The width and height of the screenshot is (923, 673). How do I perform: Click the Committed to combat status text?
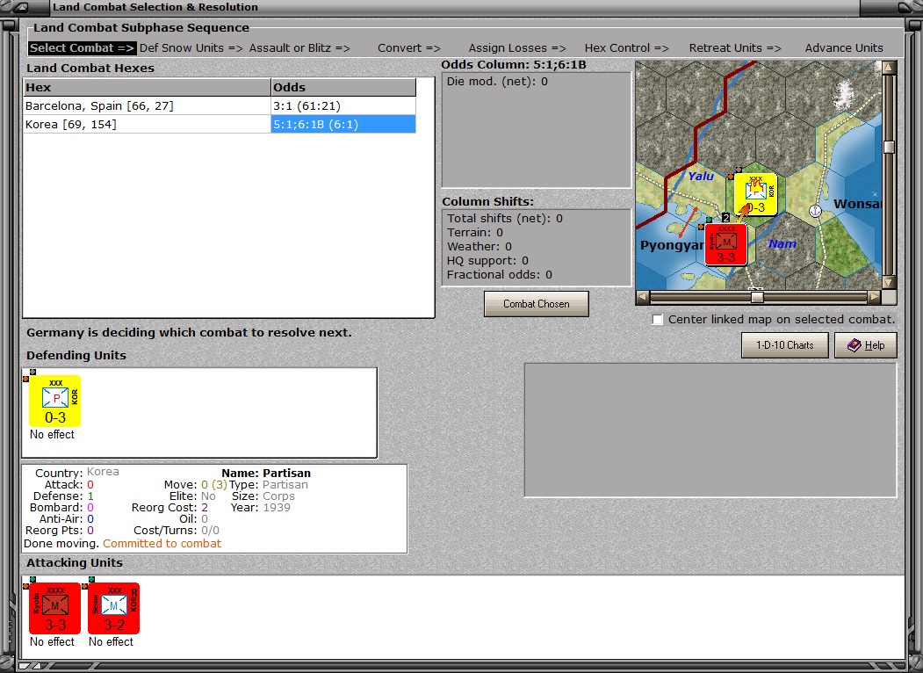click(162, 544)
